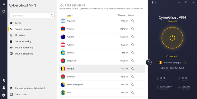Toggle favorite star for Brussels, Belgique
197x99 pixels.
(x=185, y=63)
